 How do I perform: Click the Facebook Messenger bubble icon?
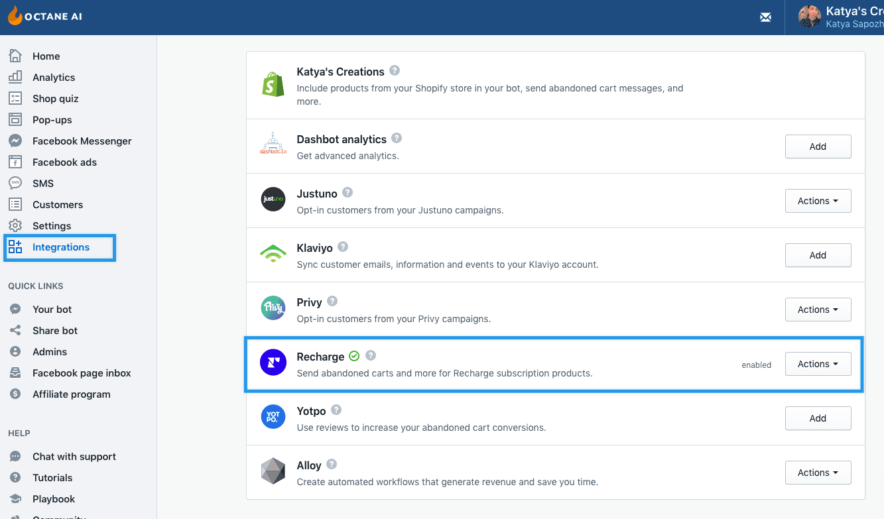(x=15, y=141)
